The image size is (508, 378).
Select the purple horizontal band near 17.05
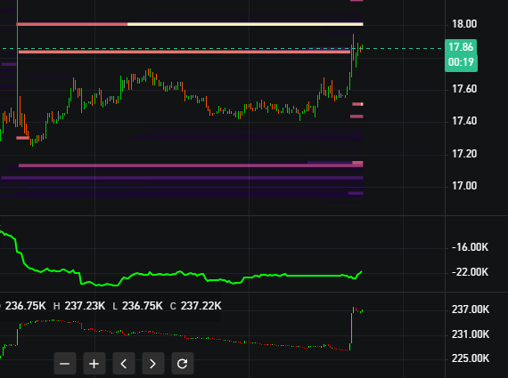182,178
